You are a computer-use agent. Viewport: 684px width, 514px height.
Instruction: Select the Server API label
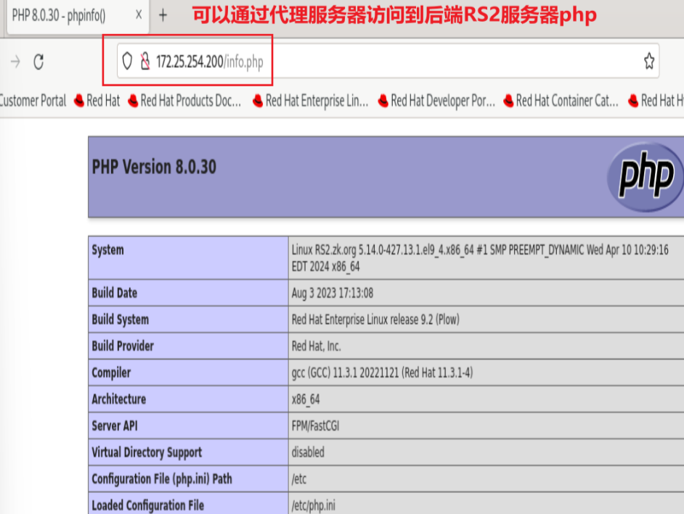pyautogui.click(x=114, y=426)
